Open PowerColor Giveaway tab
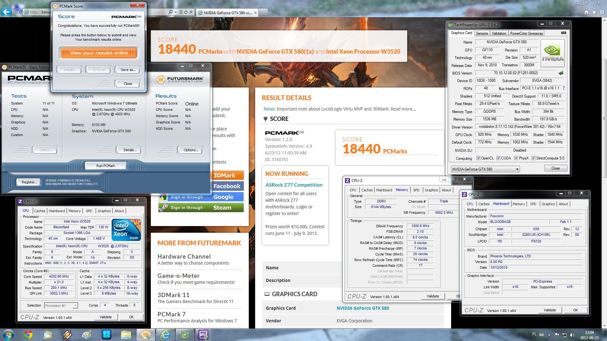Image resolution: width=607 pixels, height=341 pixels. [526, 33]
